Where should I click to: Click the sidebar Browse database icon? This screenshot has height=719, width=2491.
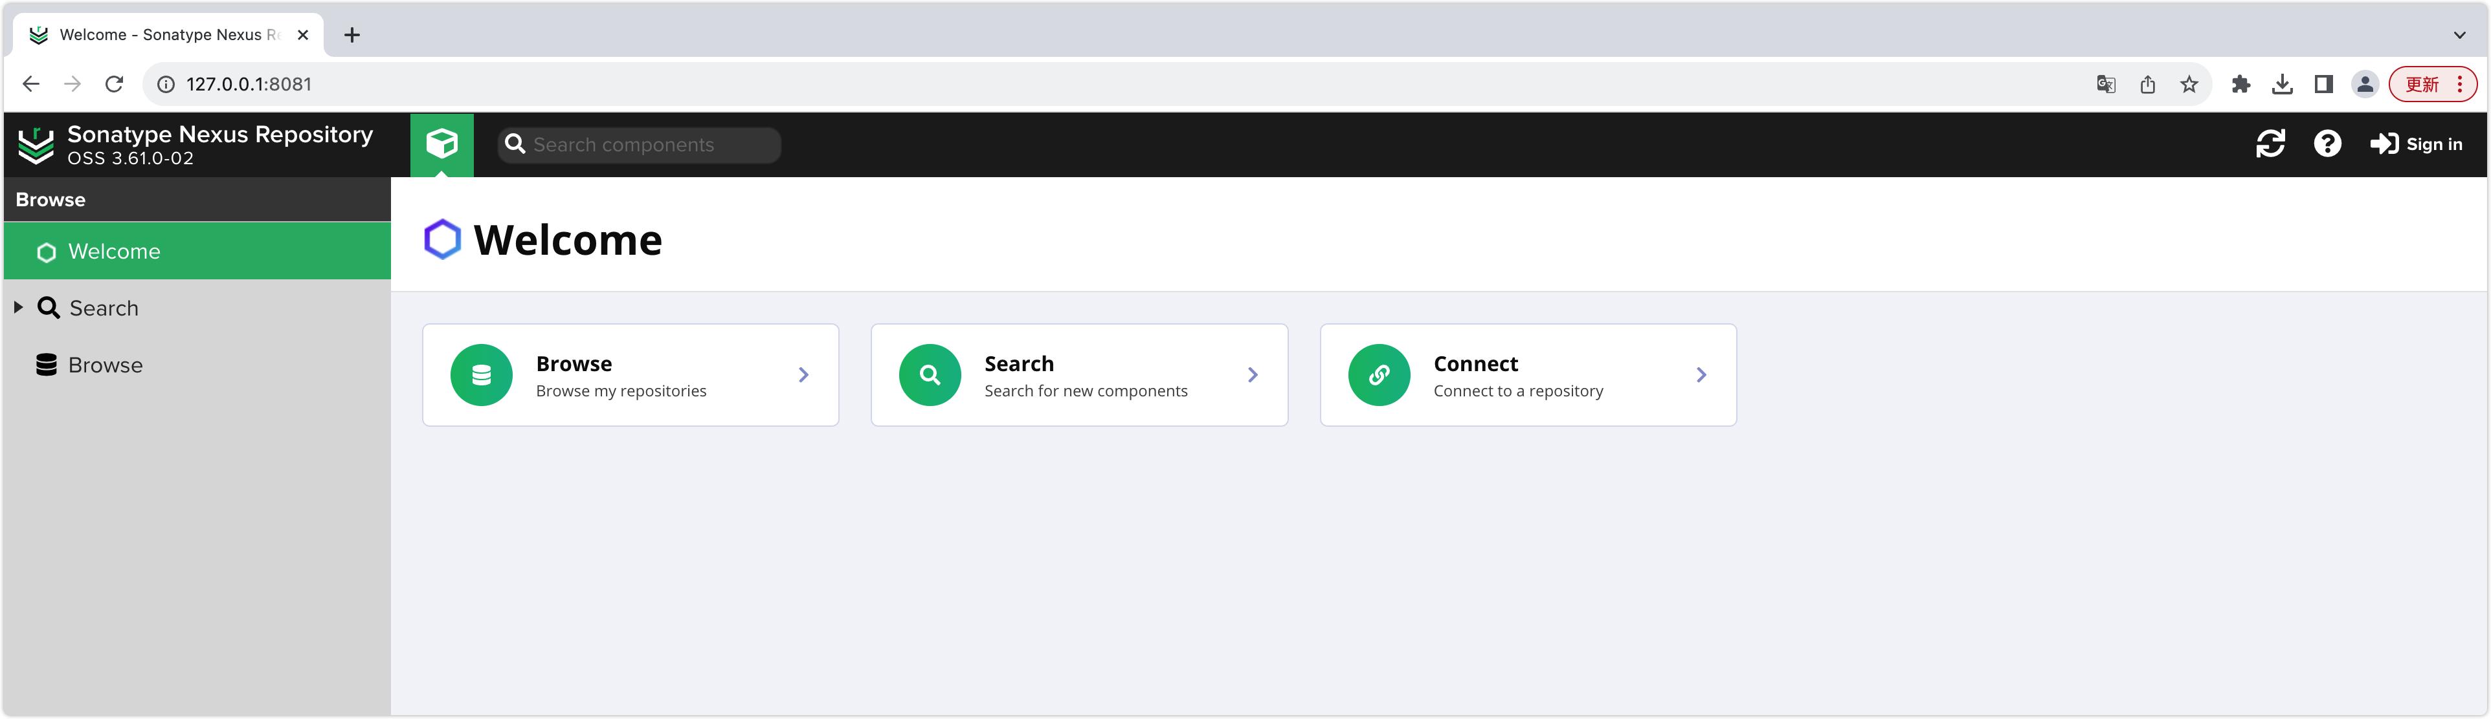click(x=45, y=364)
